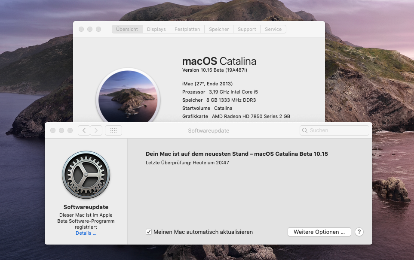414x260 pixels.
Task: Click version text 10.15 Beta (19A487l)
Action: tap(224, 70)
